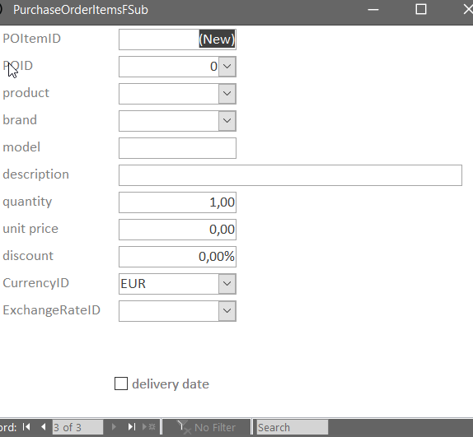
Task: Go to first record navigation arrow
Action: [26, 427]
